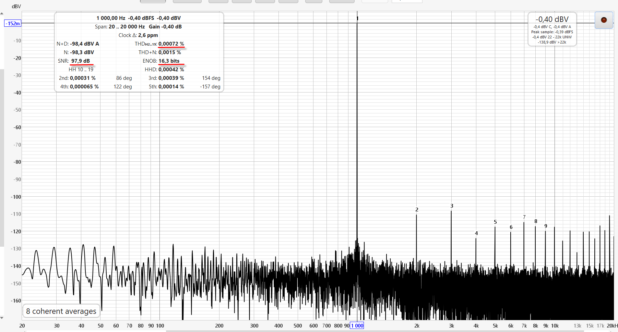This screenshot has height=332, width=618.
Task: Click the Clock Δ: 2,6 ppm text
Action: point(138,35)
